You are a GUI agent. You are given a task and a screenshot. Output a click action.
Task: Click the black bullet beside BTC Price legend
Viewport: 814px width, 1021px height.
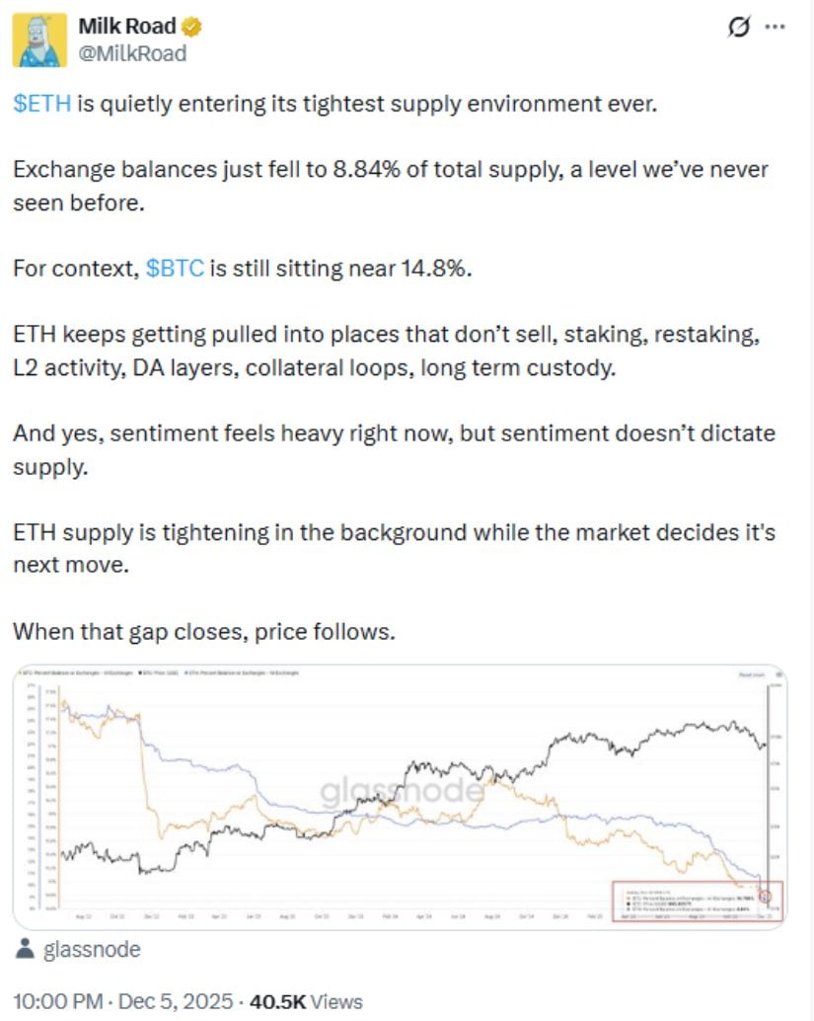[142, 673]
